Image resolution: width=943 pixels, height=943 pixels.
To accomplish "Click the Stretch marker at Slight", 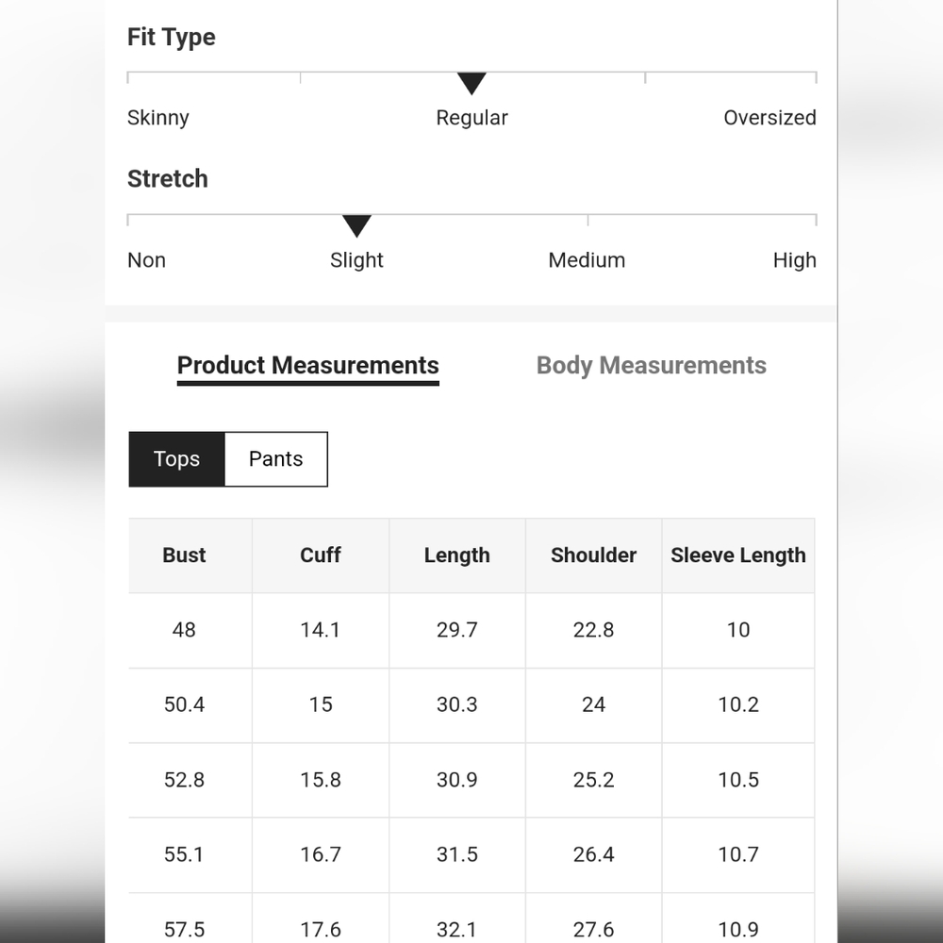I will (356, 225).
